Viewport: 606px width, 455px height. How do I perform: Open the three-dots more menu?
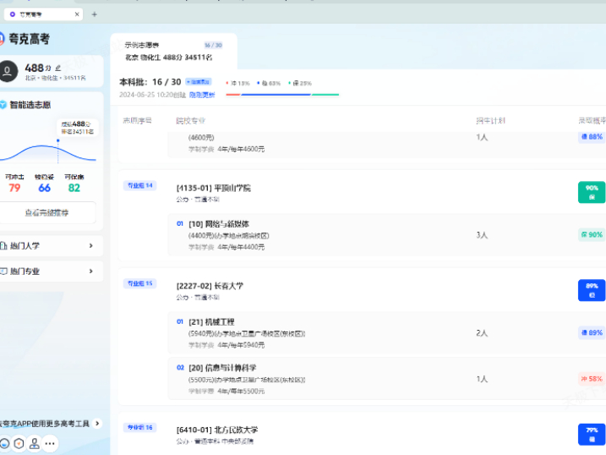click(x=50, y=443)
